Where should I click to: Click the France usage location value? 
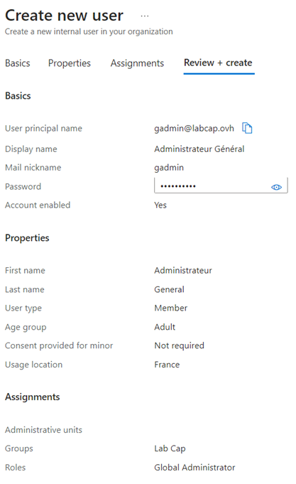(167, 365)
